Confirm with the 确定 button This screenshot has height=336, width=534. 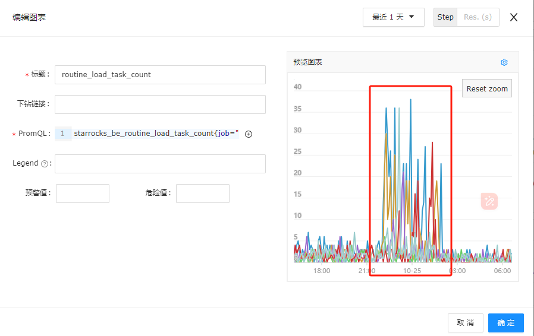505,323
